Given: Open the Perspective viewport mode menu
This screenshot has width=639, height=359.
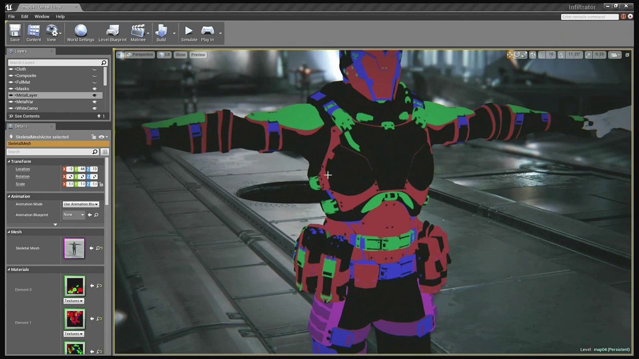Looking at the screenshot, I should [x=140, y=55].
